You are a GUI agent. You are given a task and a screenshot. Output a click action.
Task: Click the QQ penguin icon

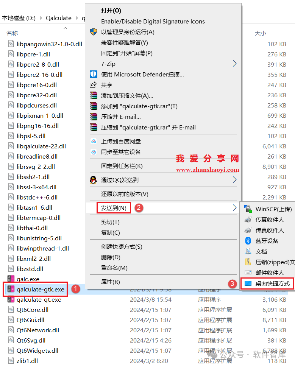tap(93, 180)
